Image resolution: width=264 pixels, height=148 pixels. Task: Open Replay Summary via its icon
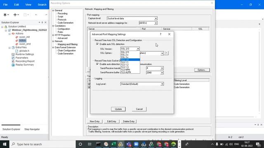click(x=13, y=65)
